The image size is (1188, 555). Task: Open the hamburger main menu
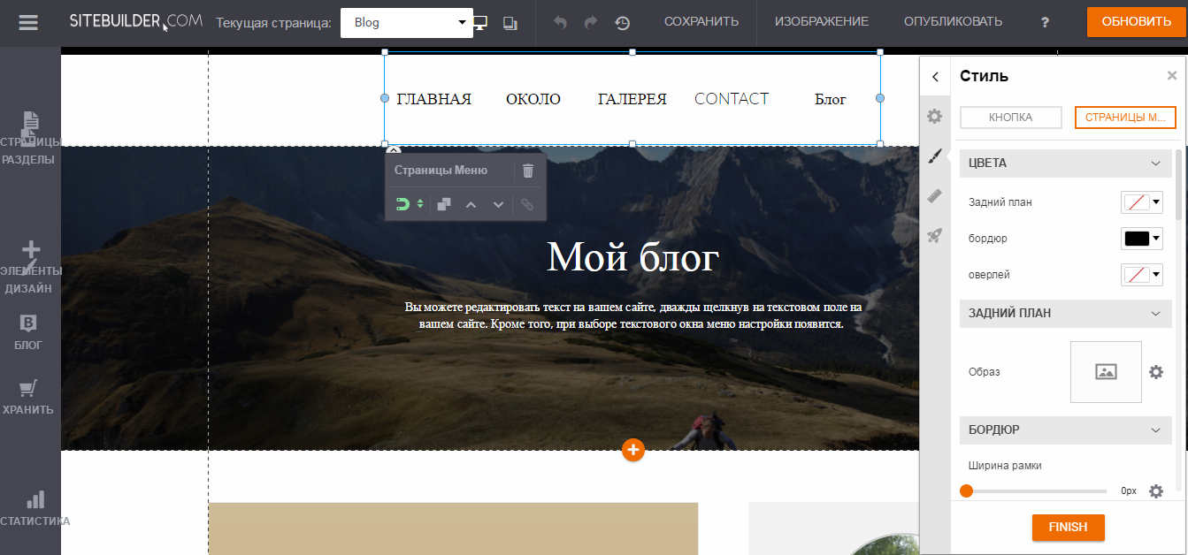[28, 22]
